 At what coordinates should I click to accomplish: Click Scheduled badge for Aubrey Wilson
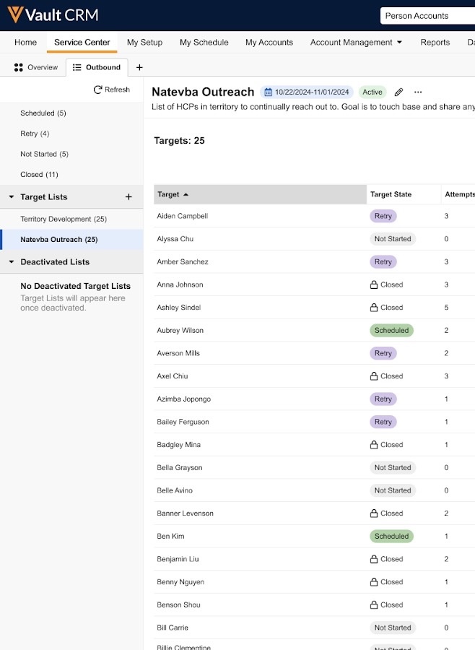[391, 331]
